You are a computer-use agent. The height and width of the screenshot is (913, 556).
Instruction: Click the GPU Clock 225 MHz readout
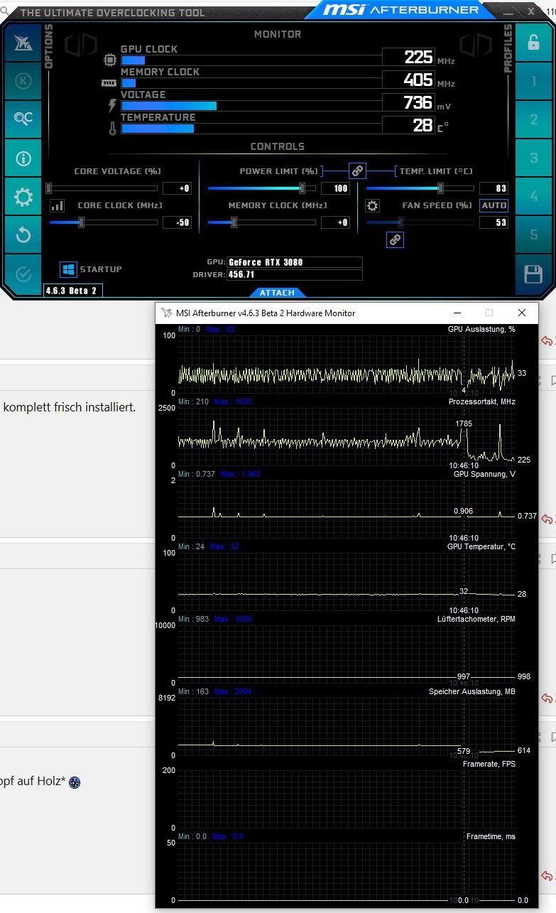(408, 57)
